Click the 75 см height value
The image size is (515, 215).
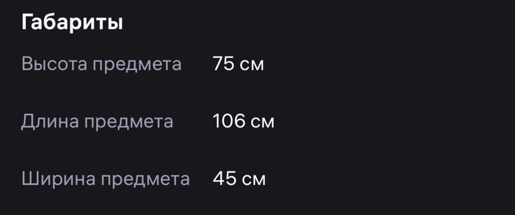238,64
